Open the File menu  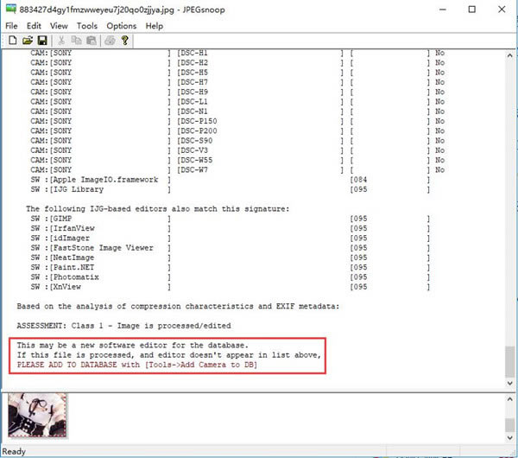click(11, 26)
